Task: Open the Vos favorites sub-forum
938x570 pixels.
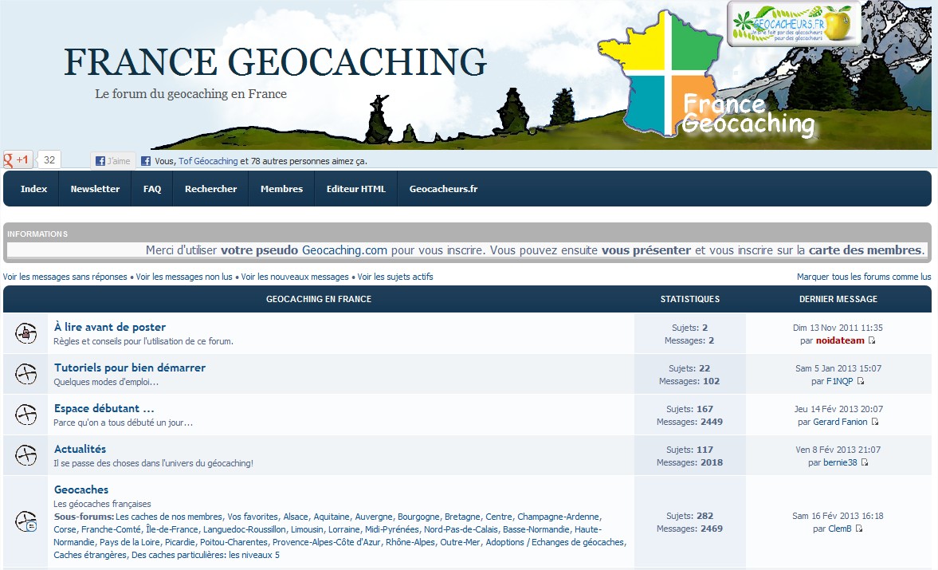Action: (253, 517)
